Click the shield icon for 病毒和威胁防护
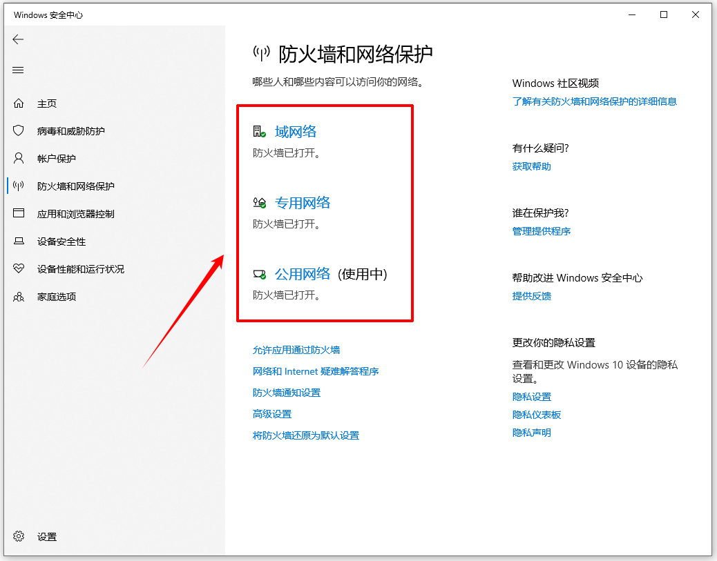The height and width of the screenshot is (561, 717). tap(18, 130)
